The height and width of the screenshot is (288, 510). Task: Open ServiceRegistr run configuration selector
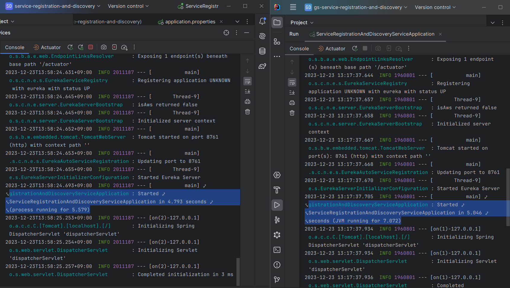(198, 6)
